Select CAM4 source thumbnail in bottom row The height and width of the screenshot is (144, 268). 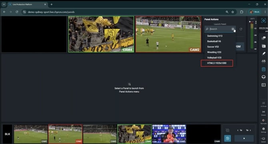point(134,134)
